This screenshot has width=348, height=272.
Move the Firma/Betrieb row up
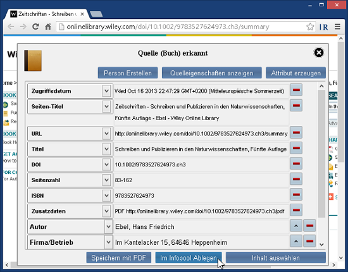pos(296,242)
